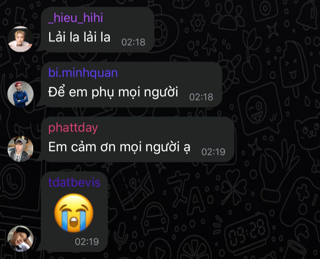This screenshot has height=259, width=320.
Task: Click the 02:19 timestamp on phattday's message
Action: [213, 152]
